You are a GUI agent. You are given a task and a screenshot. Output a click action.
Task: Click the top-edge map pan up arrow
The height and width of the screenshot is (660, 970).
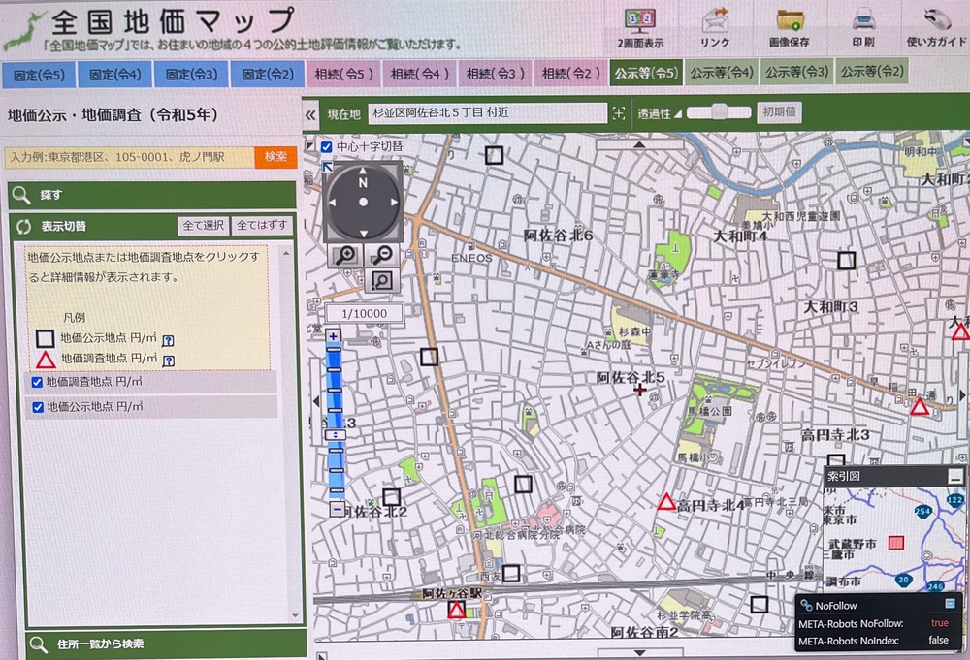639,144
